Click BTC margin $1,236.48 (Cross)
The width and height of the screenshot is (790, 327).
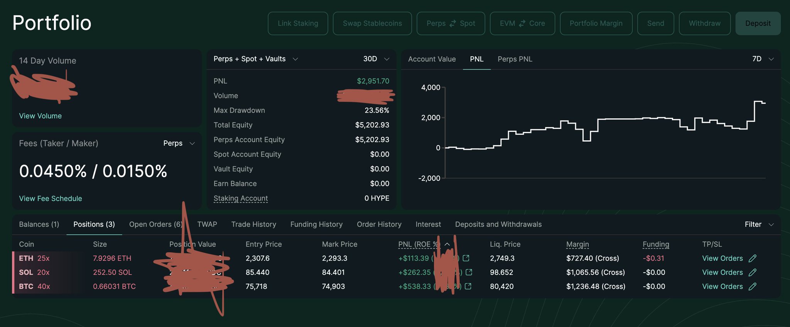point(596,287)
